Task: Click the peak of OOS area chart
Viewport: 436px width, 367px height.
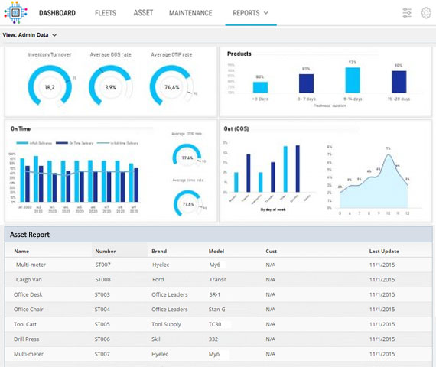Action: [x=389, y=154]
